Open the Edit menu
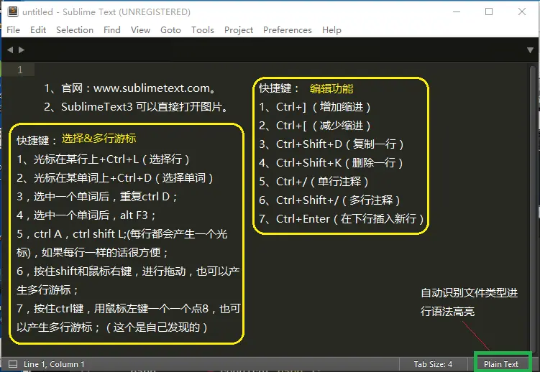The image size is (540, 372). [38, 30]
